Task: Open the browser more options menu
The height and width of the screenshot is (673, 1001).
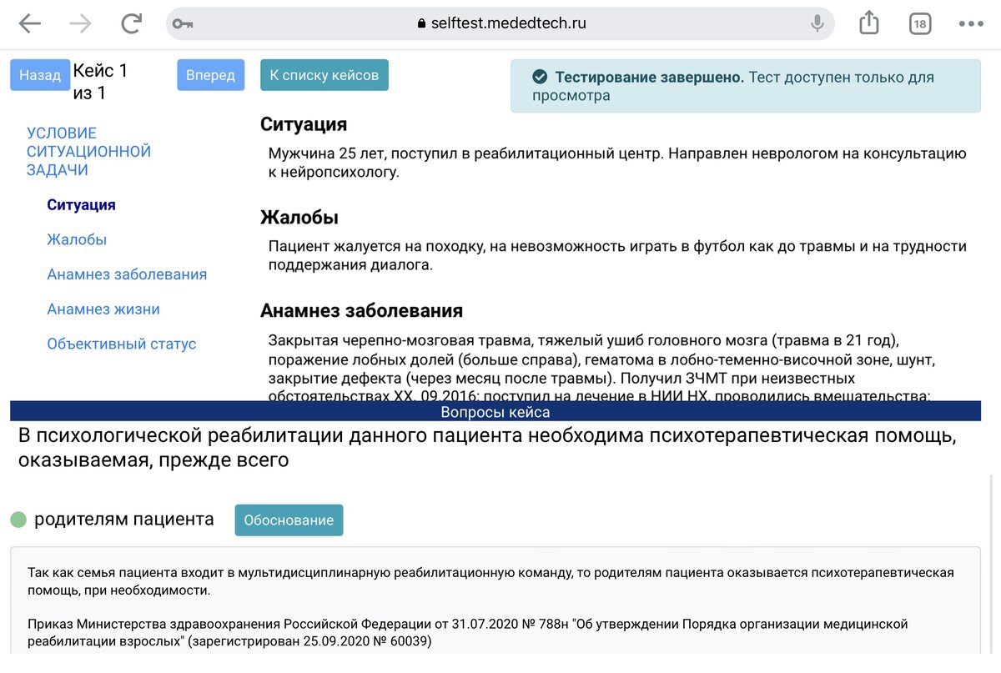Action: [x=971, y=24]
